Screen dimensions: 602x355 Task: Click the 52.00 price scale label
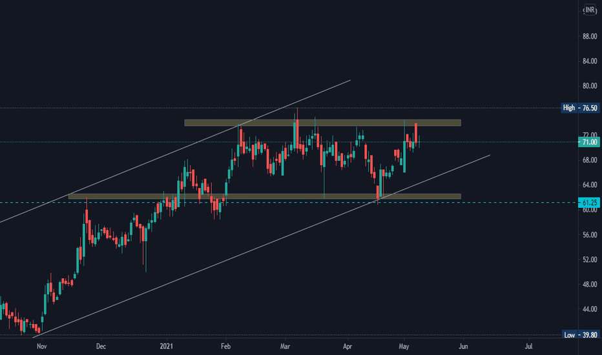click(589, 259)
